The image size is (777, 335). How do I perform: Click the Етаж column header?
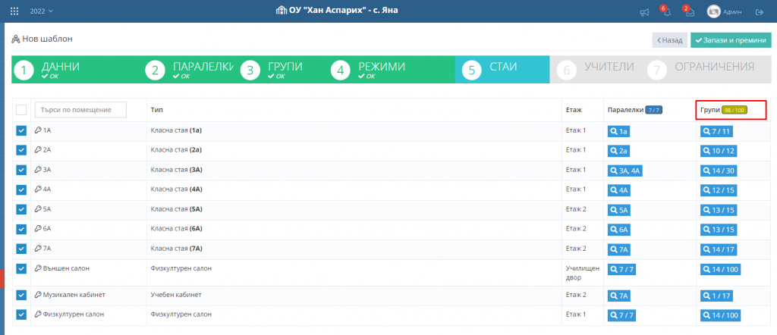574,109
